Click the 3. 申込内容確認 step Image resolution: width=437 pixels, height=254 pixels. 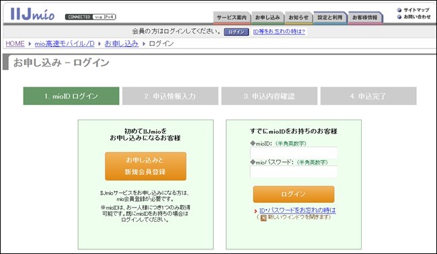click(x=269, y=96)
